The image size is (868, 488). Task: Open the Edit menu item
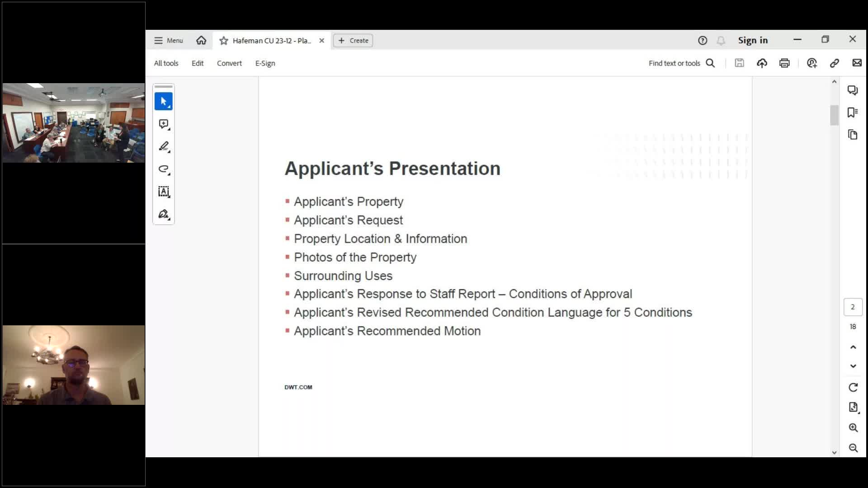pyautogui.click(x=198, y=63)
